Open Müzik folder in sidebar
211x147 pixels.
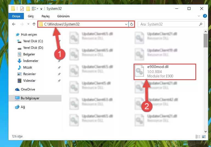click(28, 67)
